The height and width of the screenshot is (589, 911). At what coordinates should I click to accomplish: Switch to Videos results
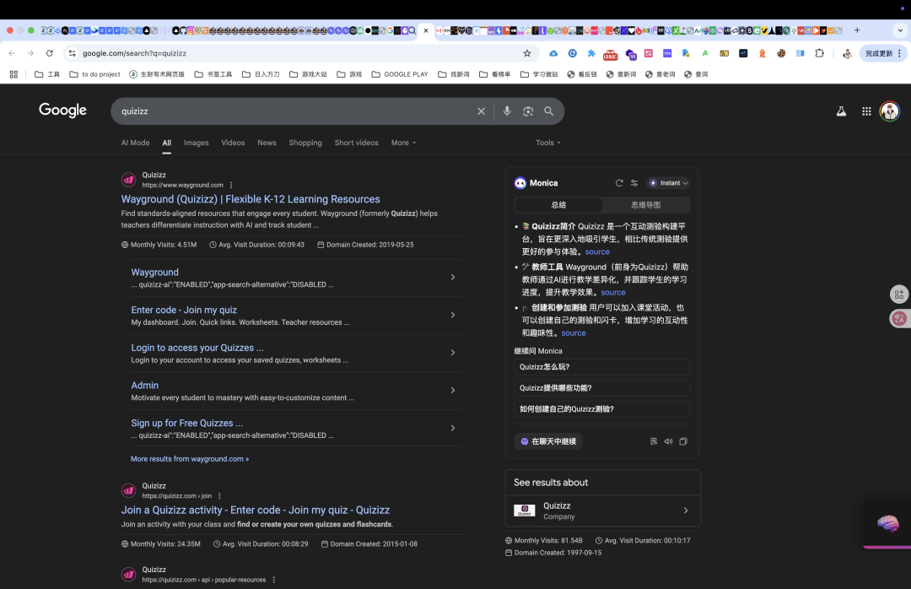tap(233, 143)
